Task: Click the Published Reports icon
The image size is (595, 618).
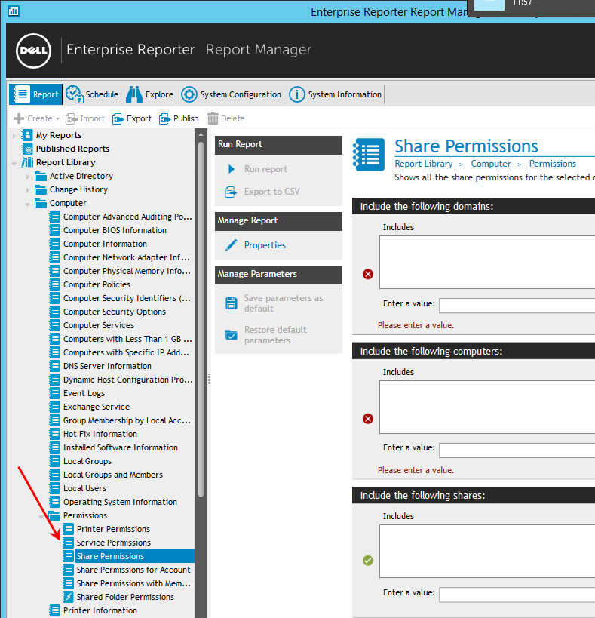Action: pos(28,149)
